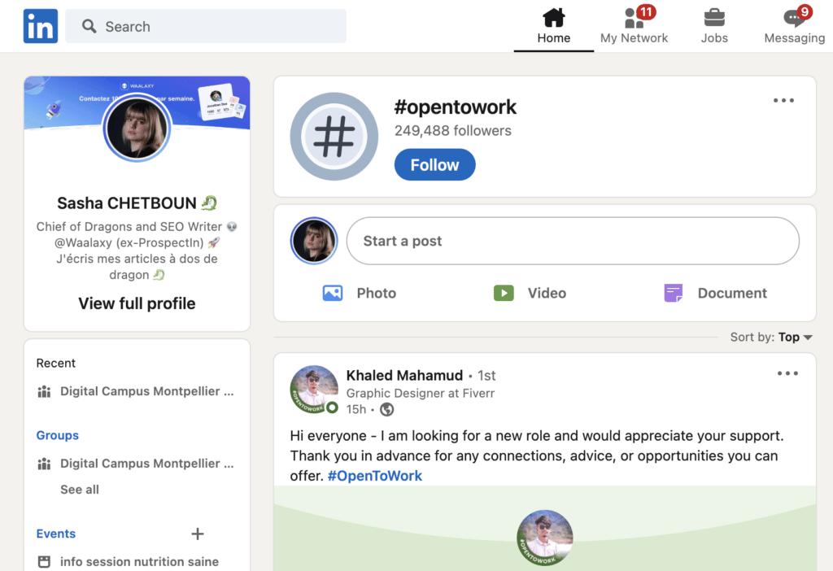Switch to the Home tab

554,26
